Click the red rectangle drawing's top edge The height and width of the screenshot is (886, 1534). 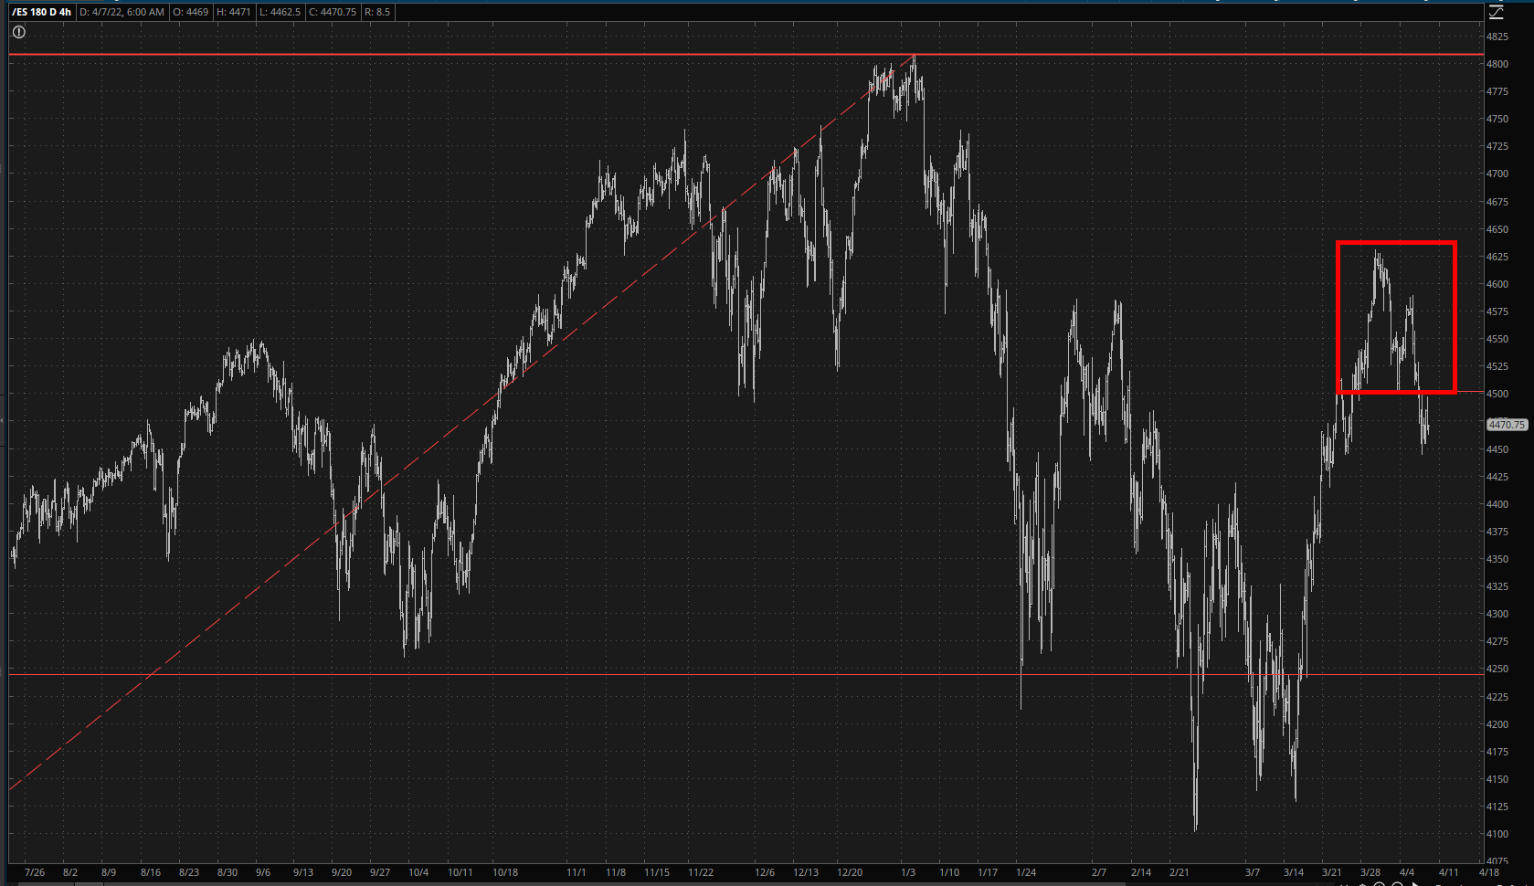point(1395,243)
